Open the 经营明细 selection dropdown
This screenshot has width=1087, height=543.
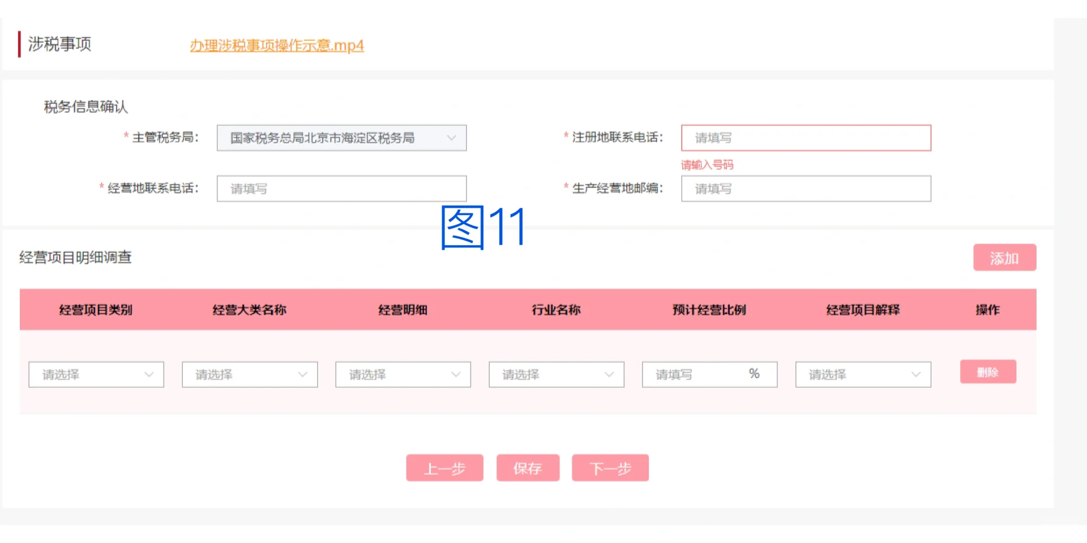[403, 374]
